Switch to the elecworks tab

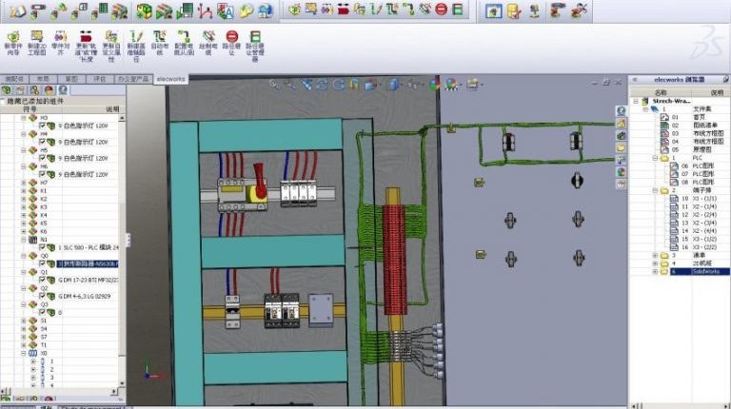171,79
